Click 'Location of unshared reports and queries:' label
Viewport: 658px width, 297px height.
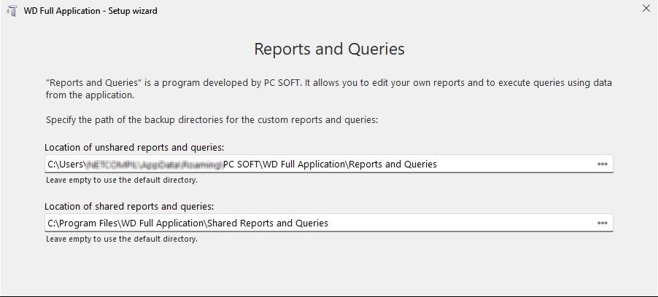pyautogui.click(x=134, y=148)
